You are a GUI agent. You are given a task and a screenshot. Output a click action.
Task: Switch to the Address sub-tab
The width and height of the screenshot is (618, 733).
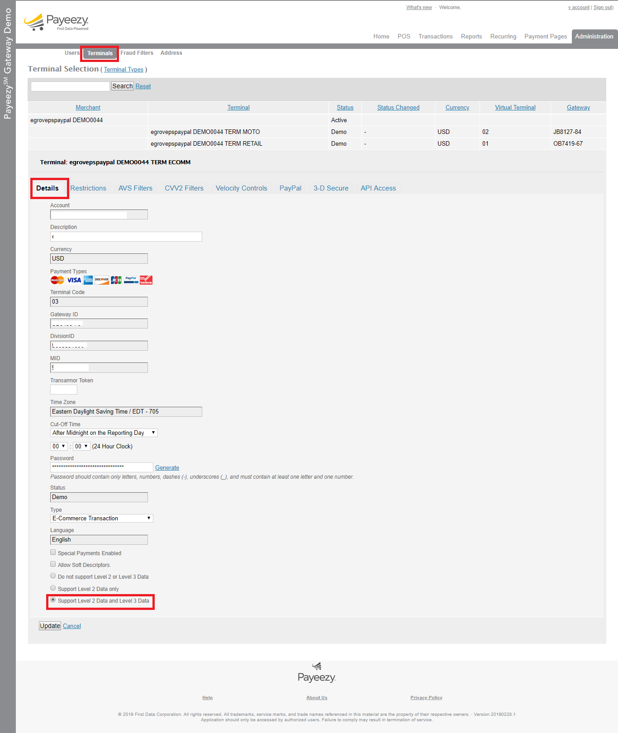point(171,53)
